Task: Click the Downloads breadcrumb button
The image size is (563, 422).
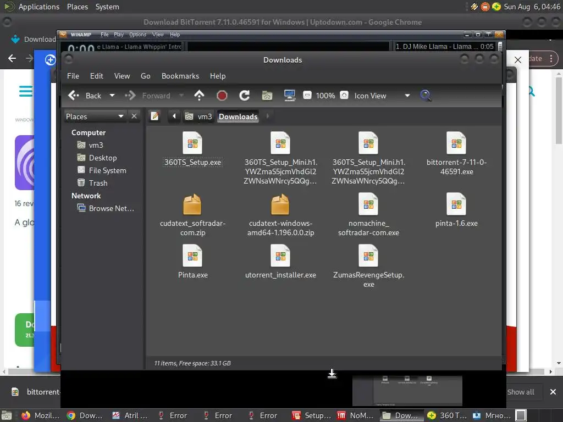Action: [x=238, y=116]
